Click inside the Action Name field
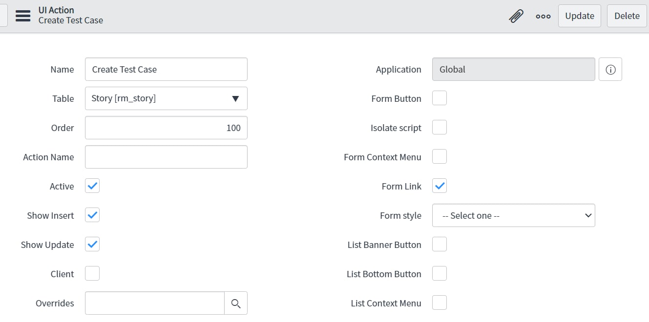Screen dimensions: 649x322 (166, 157)
